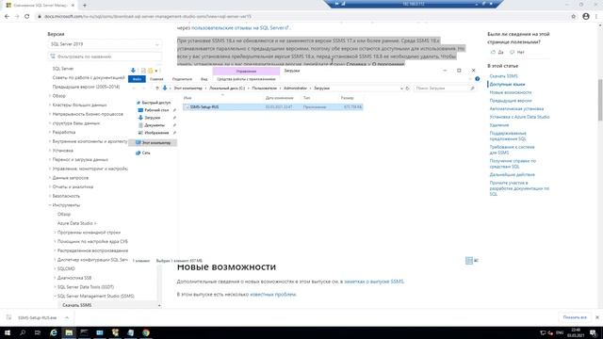603x339 pixels.
Task: Refresh the Explorer address bar location
Action: pyautogui.click(x=407, y=88)
